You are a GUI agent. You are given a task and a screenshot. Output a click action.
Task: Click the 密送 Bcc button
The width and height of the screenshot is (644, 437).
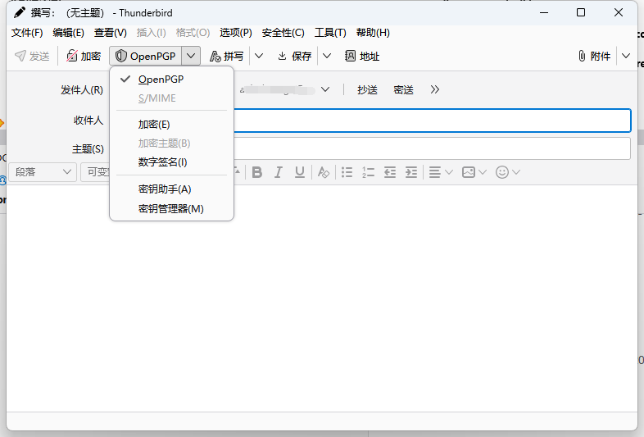403,89
